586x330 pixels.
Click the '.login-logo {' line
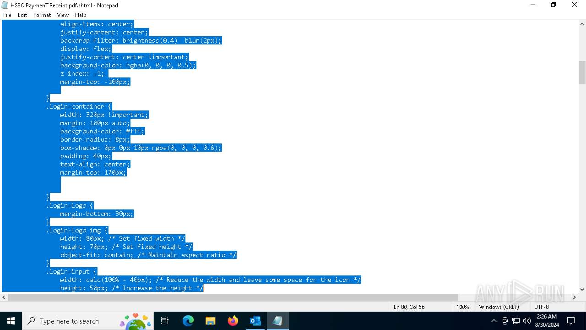[x=70, y=205]
